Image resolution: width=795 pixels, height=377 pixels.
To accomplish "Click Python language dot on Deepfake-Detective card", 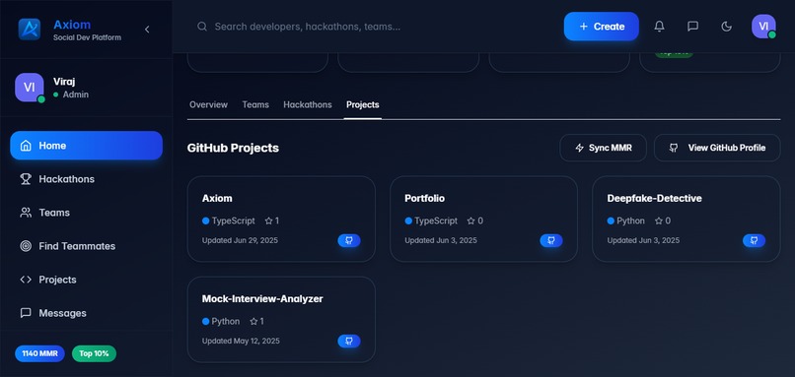I will pos(611,220).
